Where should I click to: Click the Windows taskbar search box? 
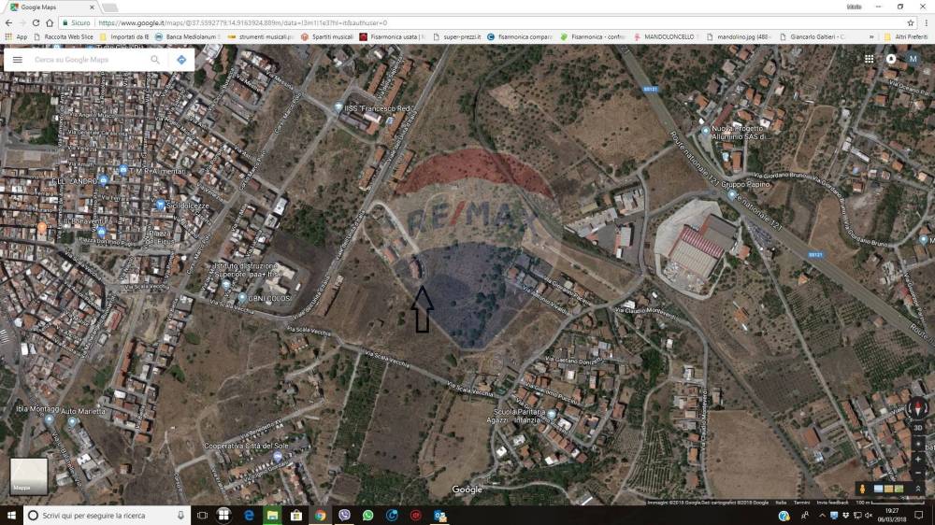(108, 516)
